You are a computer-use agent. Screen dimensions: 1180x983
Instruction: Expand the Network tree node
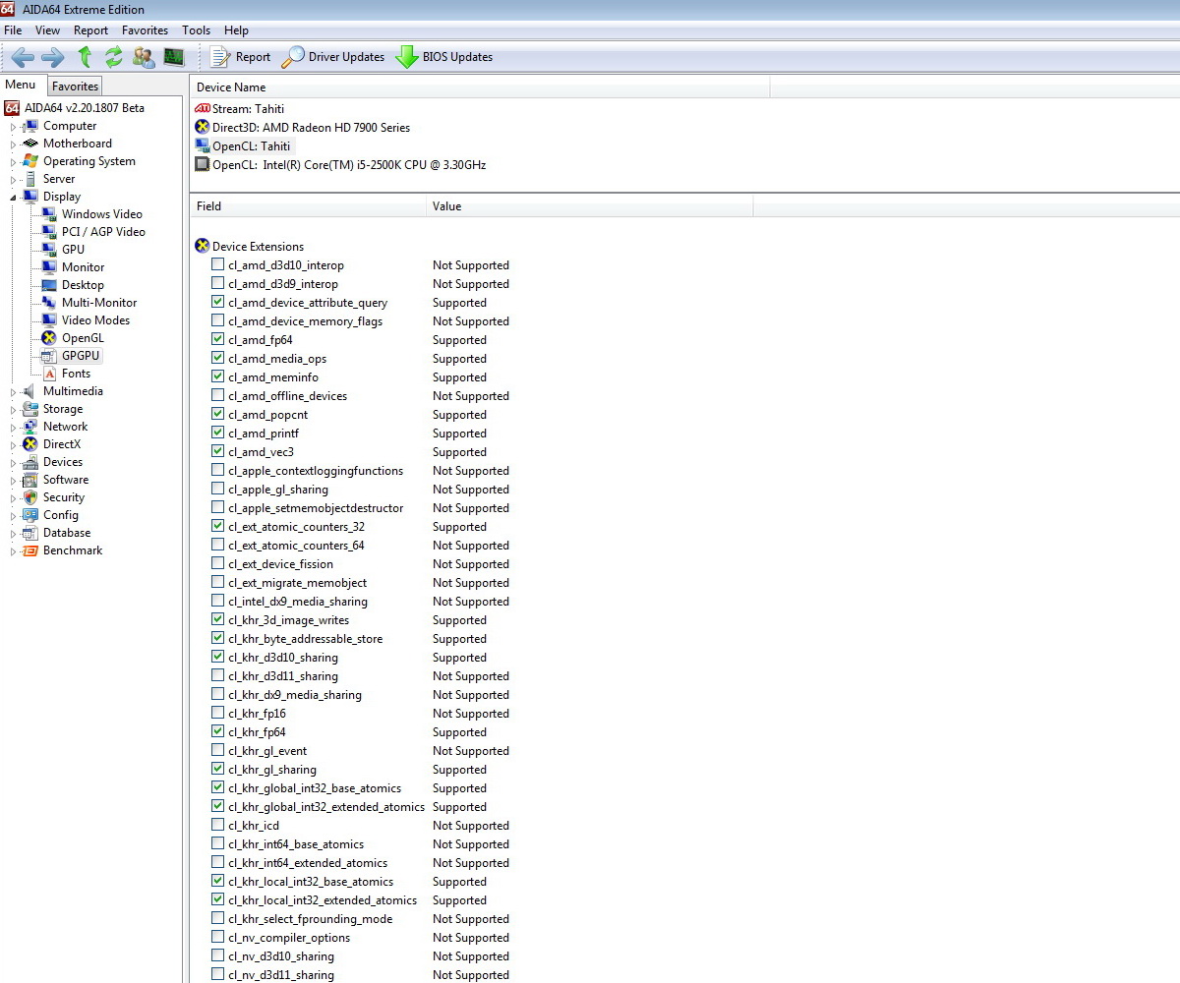click(x=14, y=428)
